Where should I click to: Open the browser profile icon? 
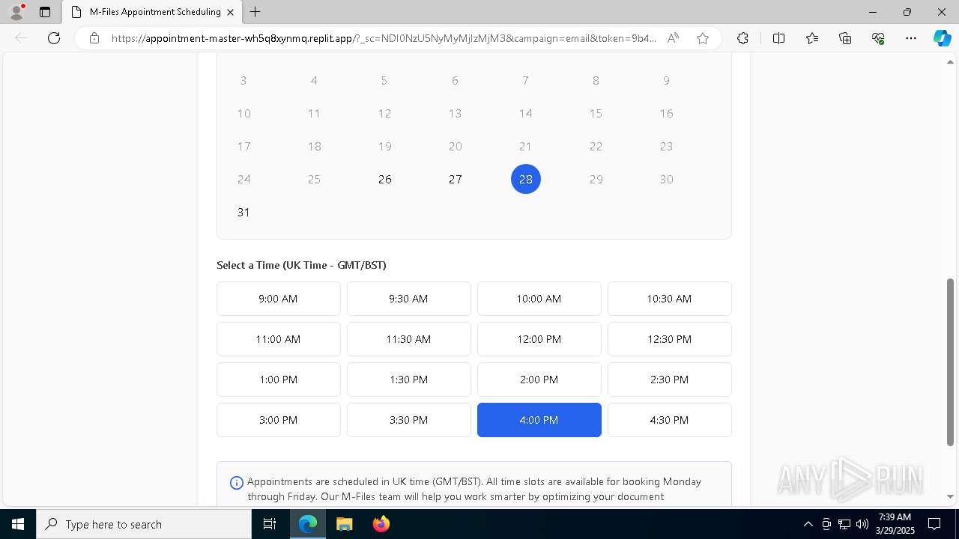pyautogui.click(x=16, y=12)
